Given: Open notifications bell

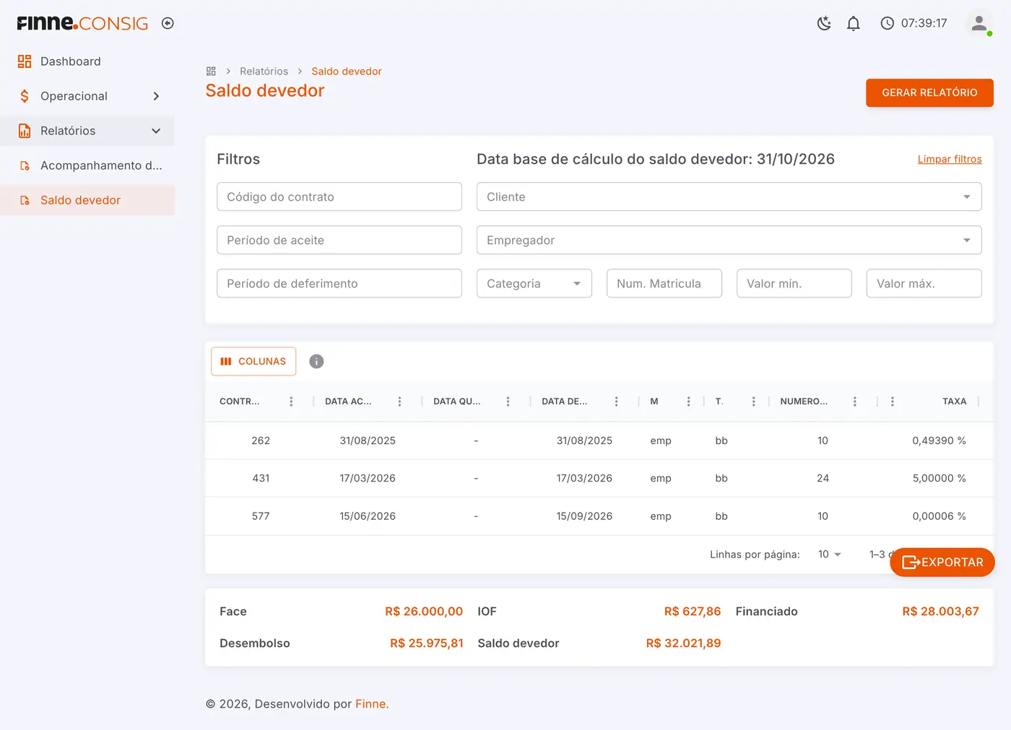Looking at the screenshot, I should pos(854,23).
